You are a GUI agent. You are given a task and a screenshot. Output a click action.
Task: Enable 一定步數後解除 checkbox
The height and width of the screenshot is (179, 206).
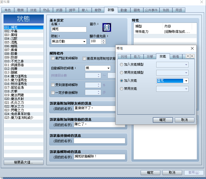pos(53,92)
